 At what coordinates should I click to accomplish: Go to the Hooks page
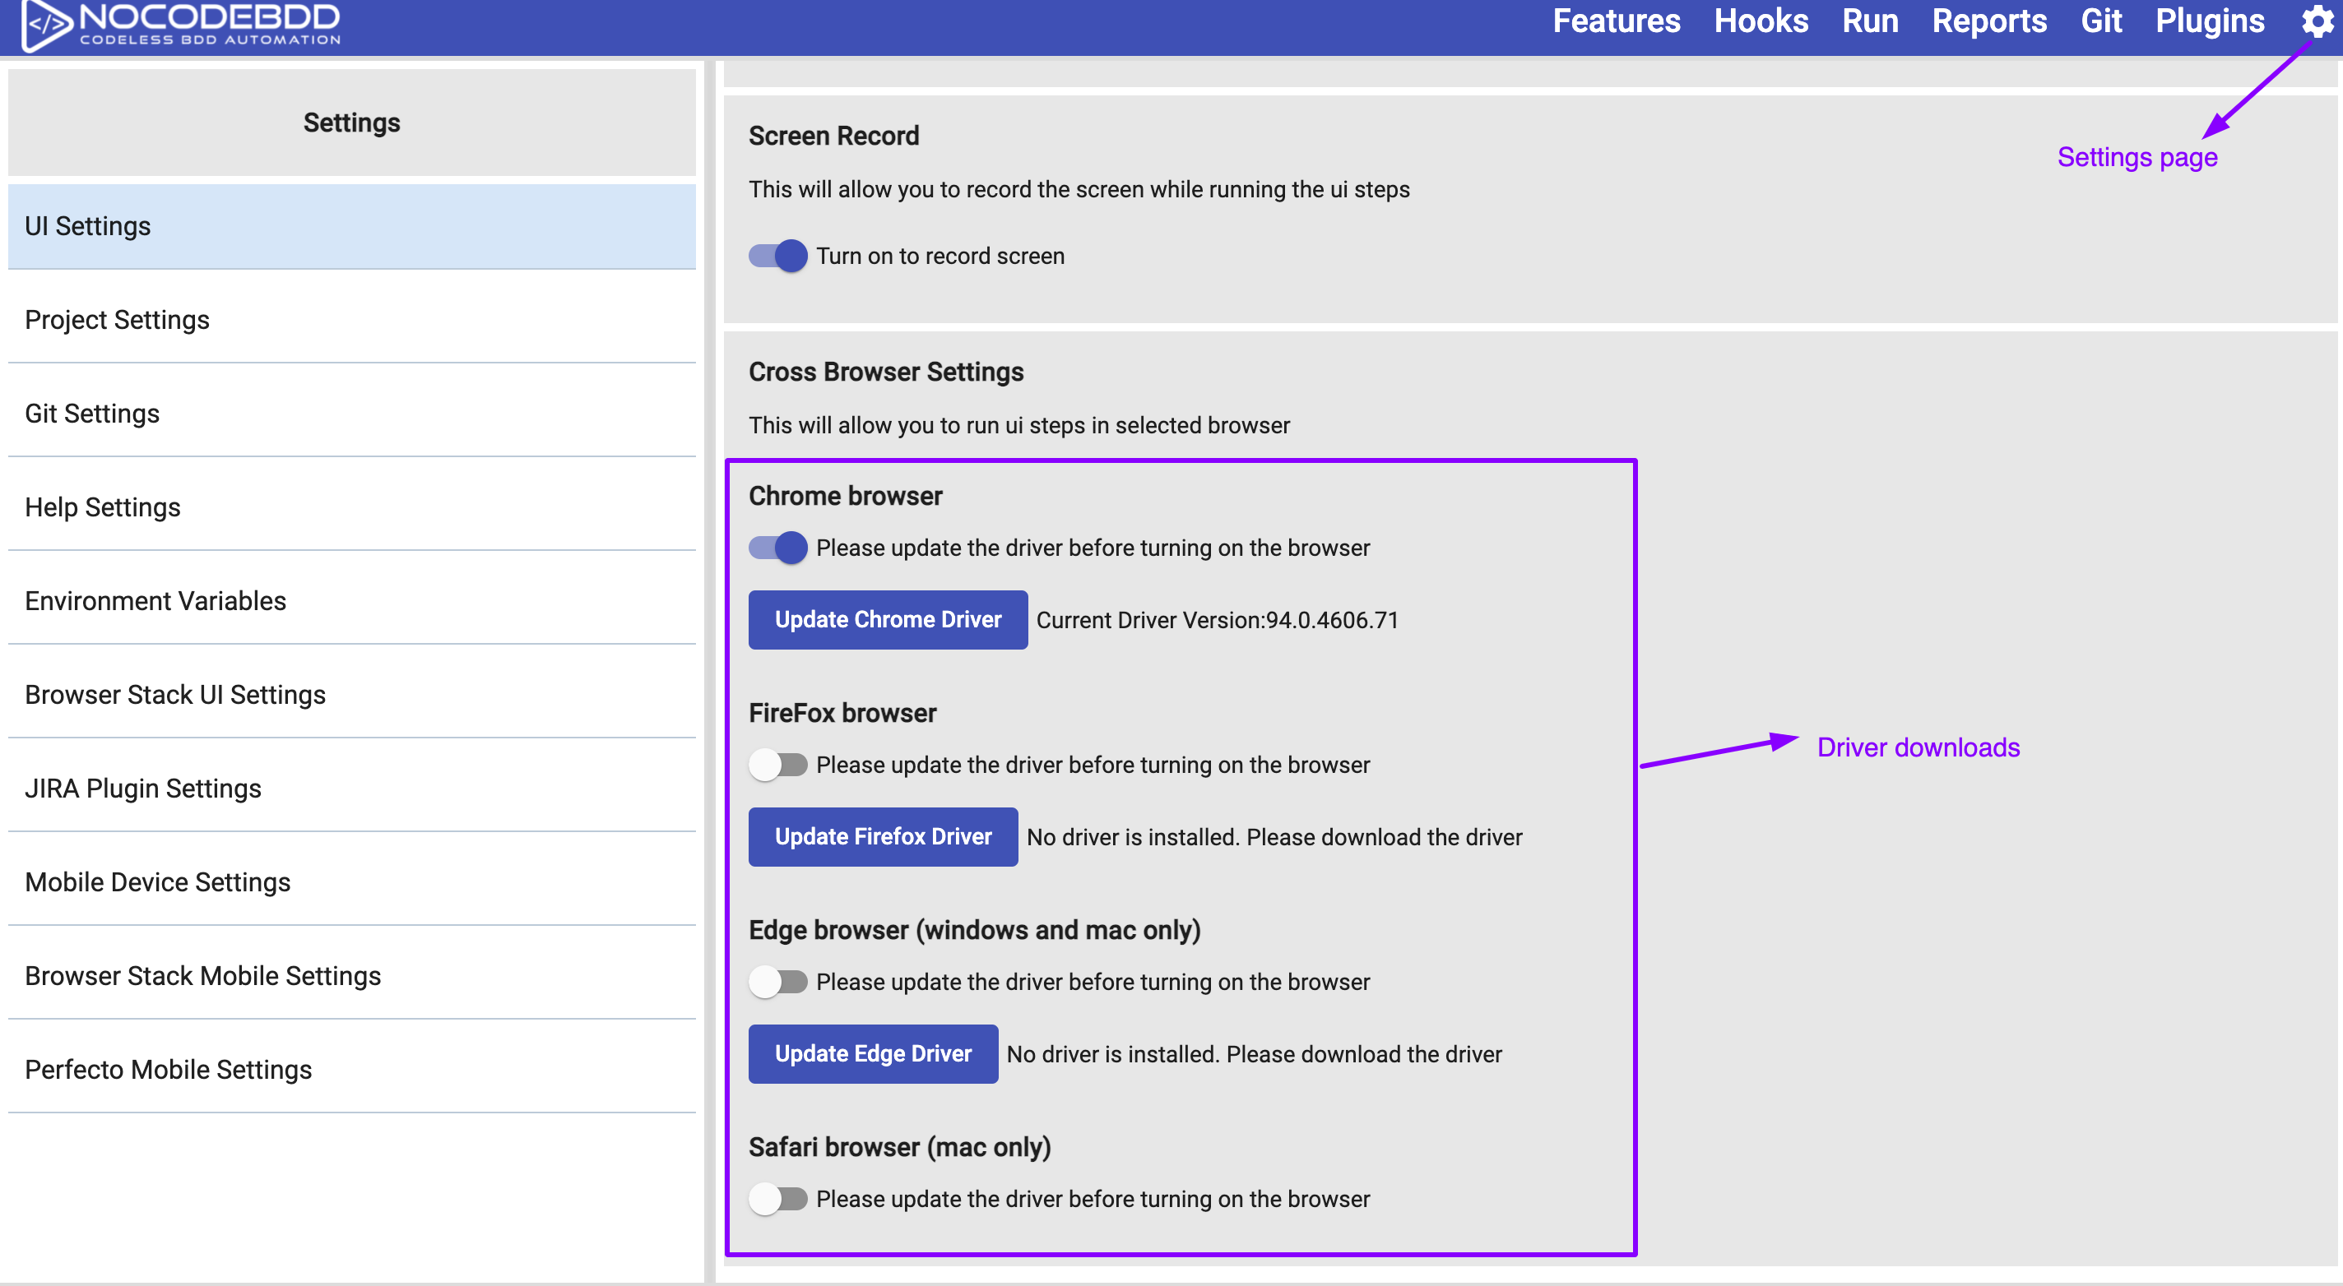click(x=1761, y=21)
